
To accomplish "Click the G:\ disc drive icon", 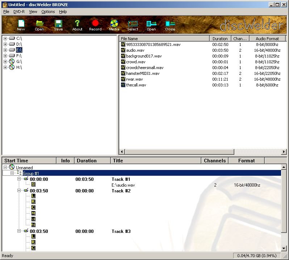I will 12,61.
